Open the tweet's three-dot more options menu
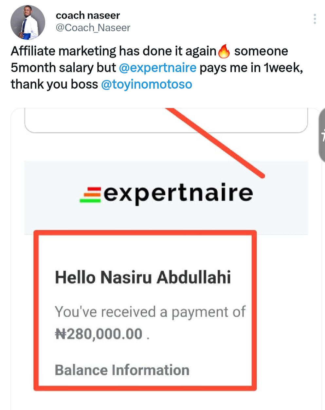This screenshot has width=325, height=410. 315,19
